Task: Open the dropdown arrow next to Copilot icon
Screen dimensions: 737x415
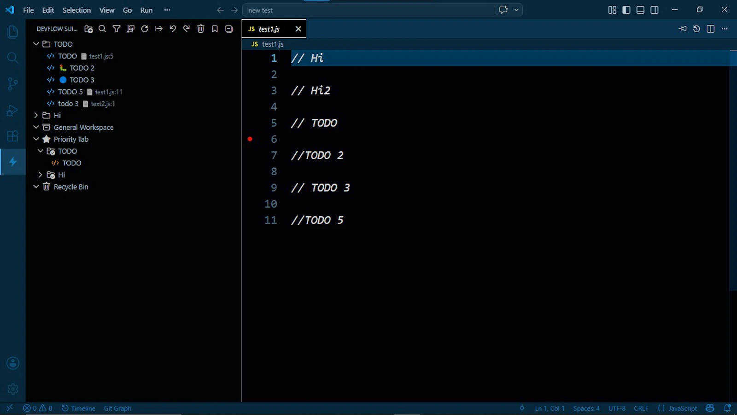Action: coord(516,10)
